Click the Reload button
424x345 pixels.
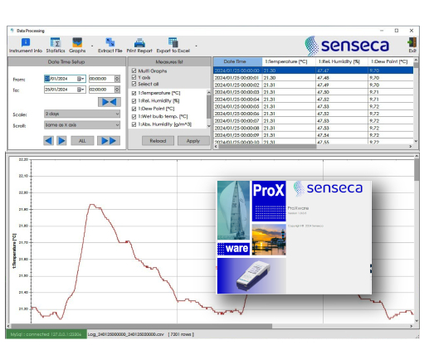click(x=158, y=141)
